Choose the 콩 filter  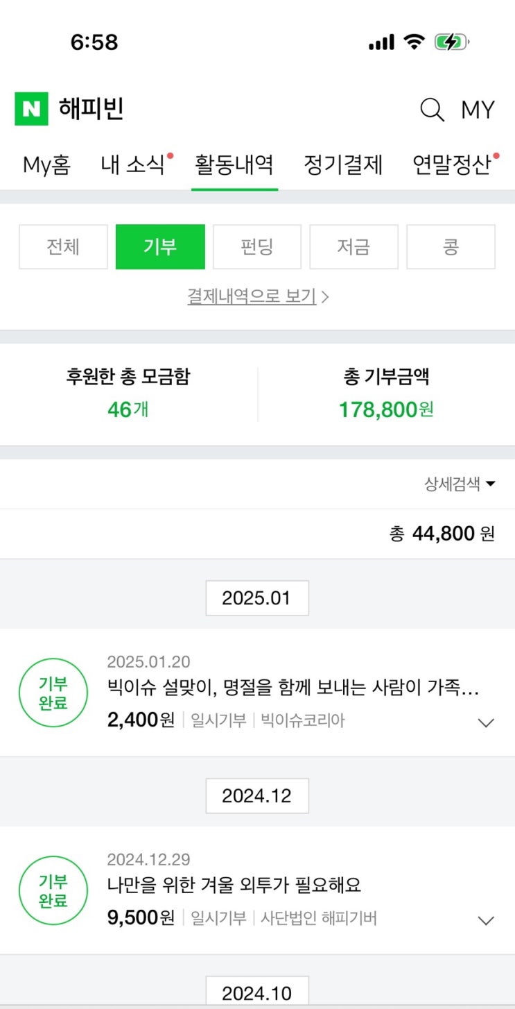click(451, 246)
